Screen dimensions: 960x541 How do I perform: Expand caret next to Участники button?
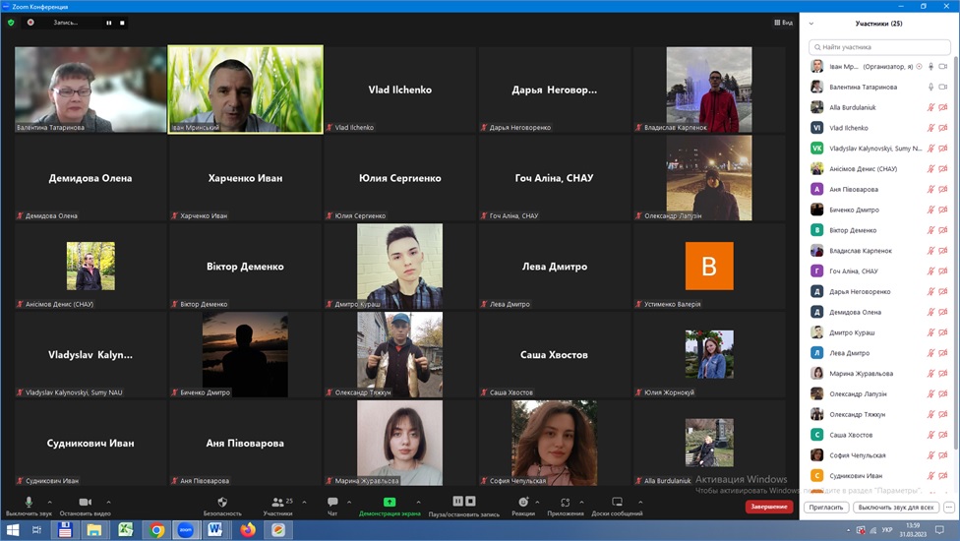click(304, 502)
